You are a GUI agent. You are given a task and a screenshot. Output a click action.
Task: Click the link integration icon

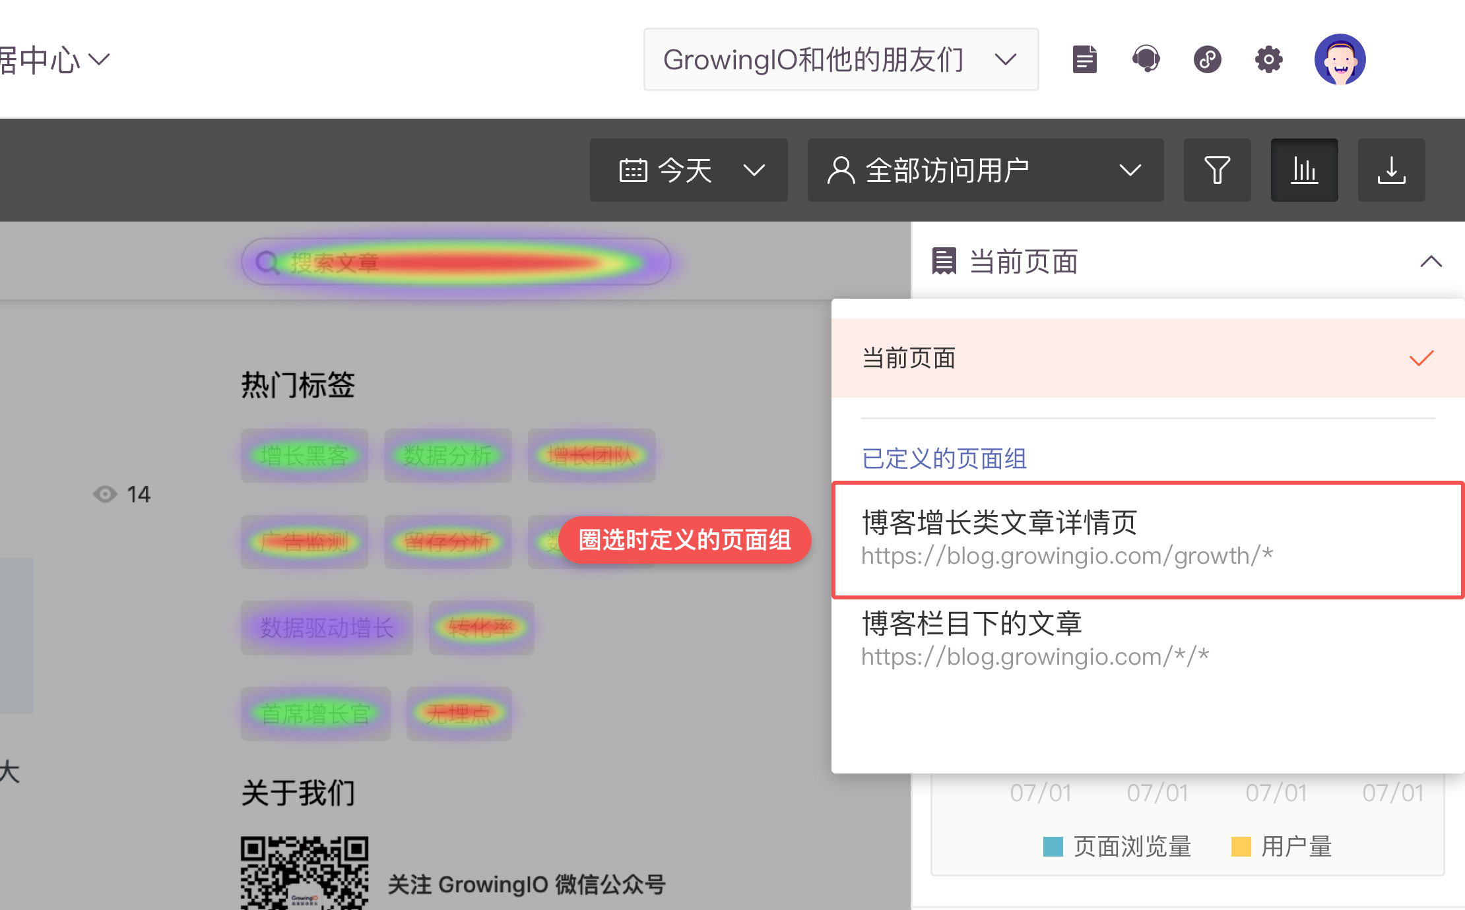[1207, 59]
